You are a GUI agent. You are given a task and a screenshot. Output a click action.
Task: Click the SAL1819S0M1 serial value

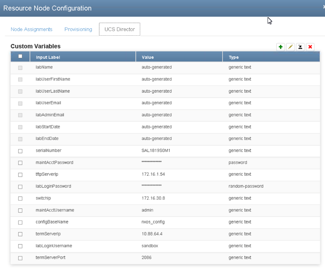coord(156,150)
